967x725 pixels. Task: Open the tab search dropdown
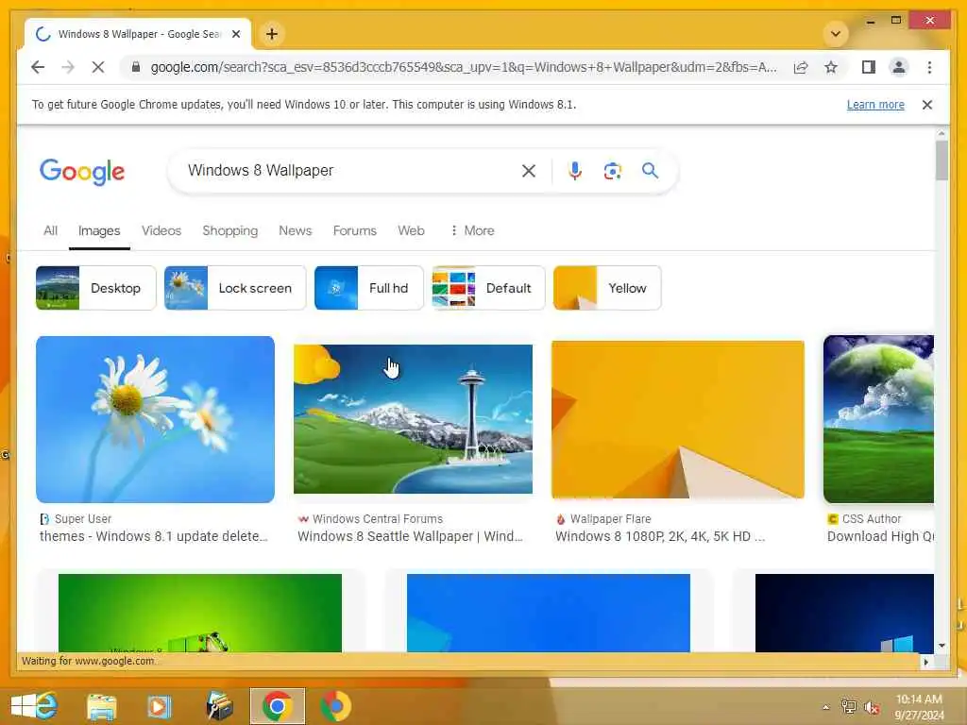(x=836, y=34)
